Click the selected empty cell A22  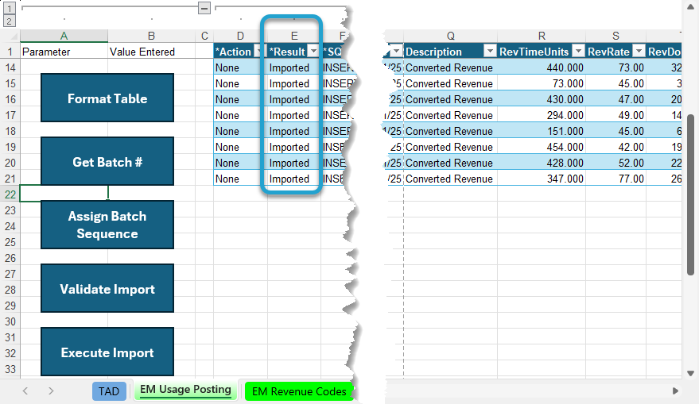64,194
